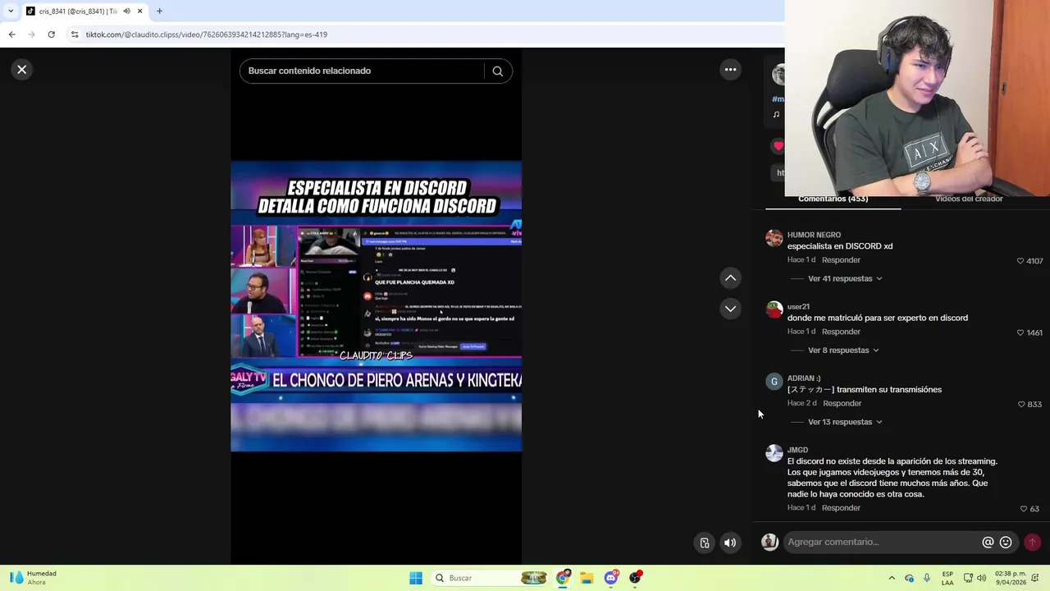
Task: Open the user21 username link
Action: 798,307
